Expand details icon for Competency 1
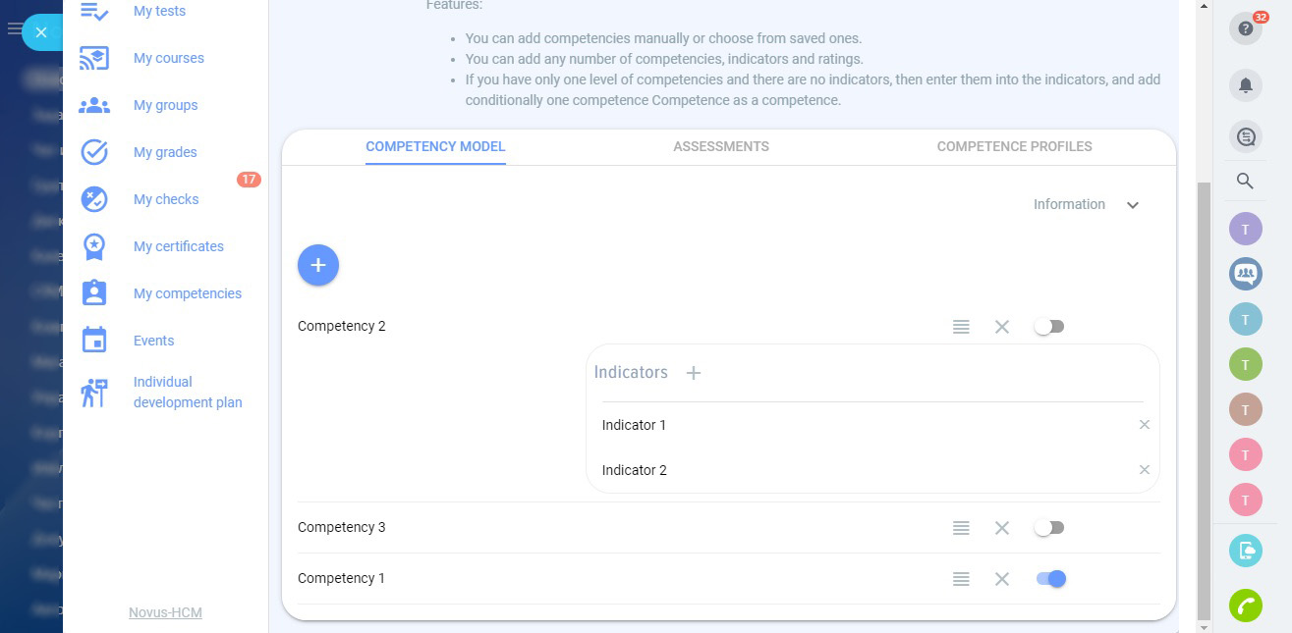The image size is (1292, 633). point(961,579)
